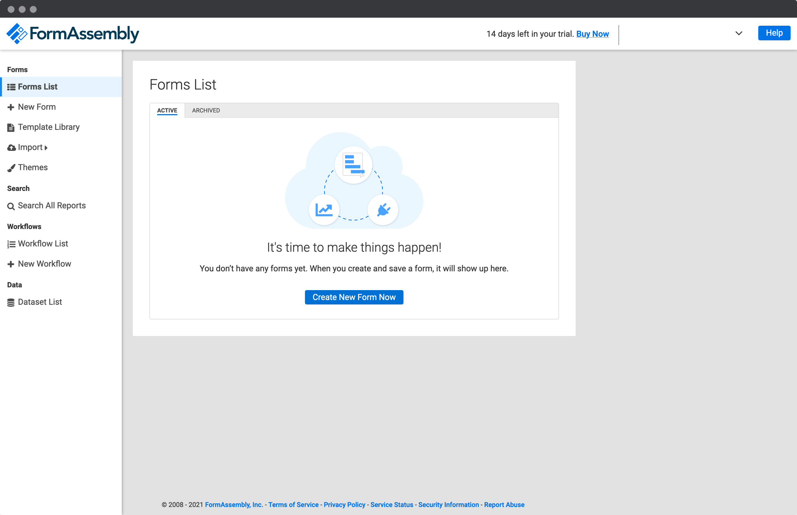Select the Themes brush icon
This screenshot has width=797, height=515.
(11, 168)
